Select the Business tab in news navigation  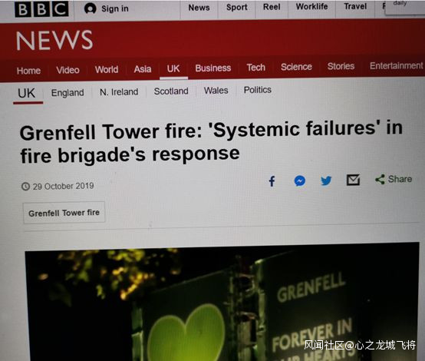pos(213,68)
